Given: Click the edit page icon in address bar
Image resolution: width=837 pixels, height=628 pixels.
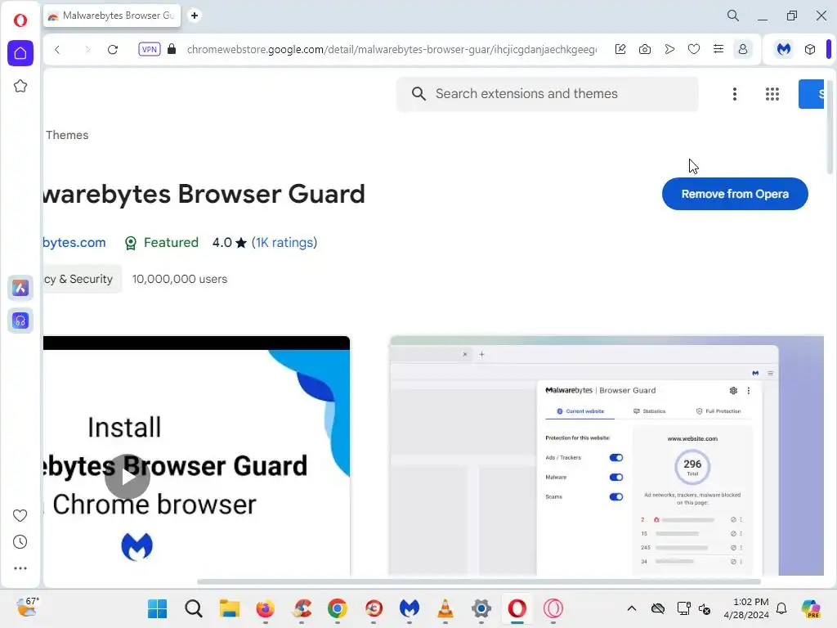Looking at the screenshot, I should point(620,49).
